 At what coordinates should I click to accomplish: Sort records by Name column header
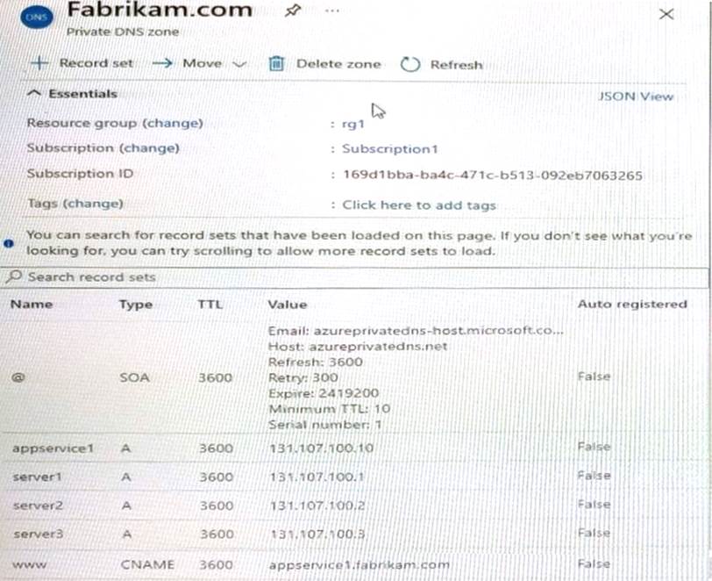pyautogui.click(x=32, y=305)
